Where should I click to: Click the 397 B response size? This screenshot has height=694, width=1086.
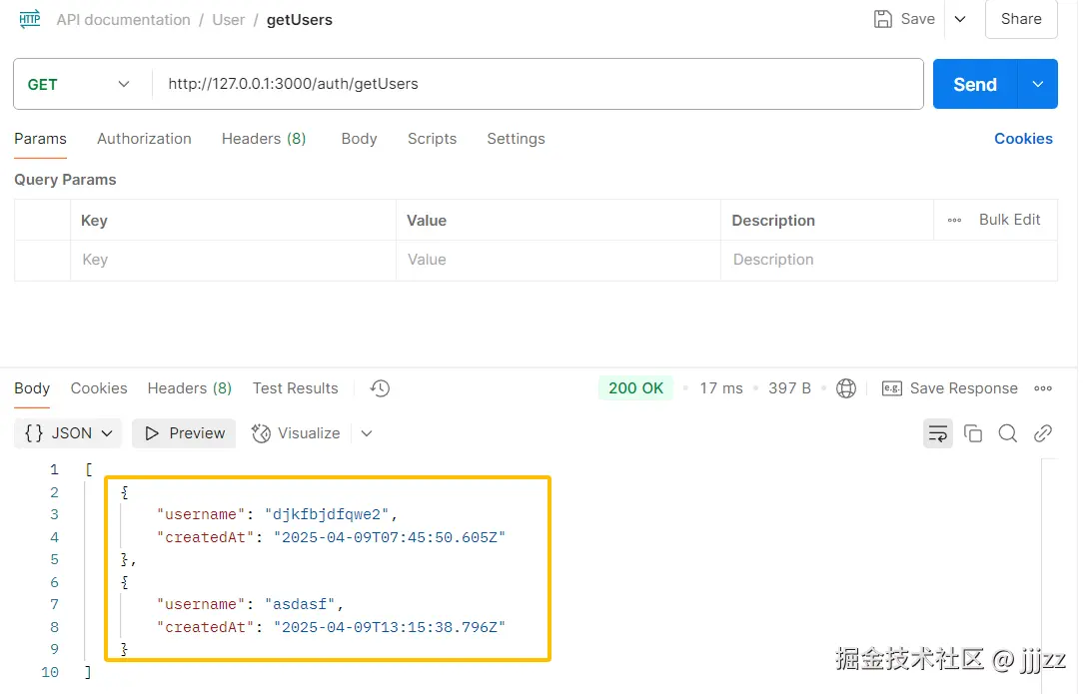click(x=789, y=388)
